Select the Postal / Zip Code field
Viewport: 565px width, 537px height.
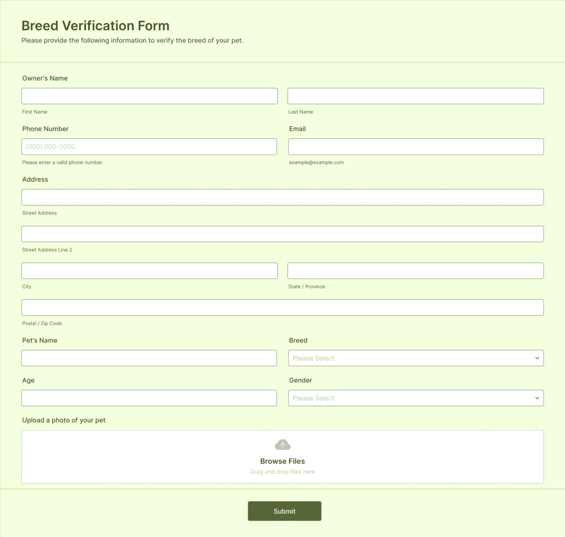(282, 307)
